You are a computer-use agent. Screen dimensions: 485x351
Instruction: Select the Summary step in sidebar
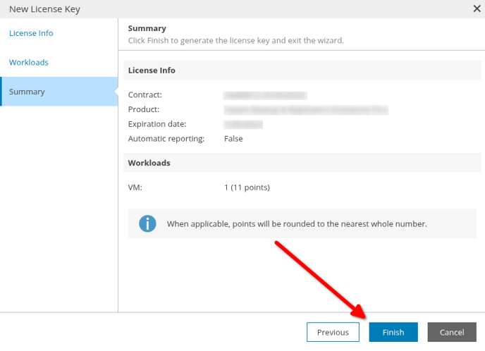point(59,92)
